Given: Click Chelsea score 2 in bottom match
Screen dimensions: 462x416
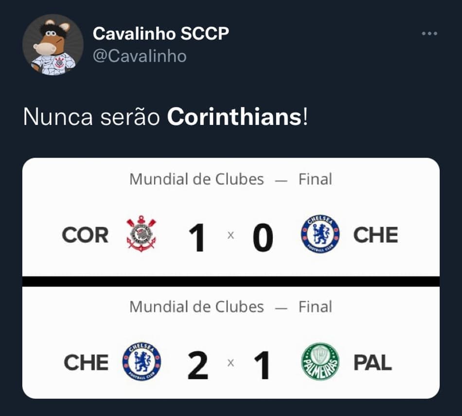Looking at the screenshot, I should point(198,365).
